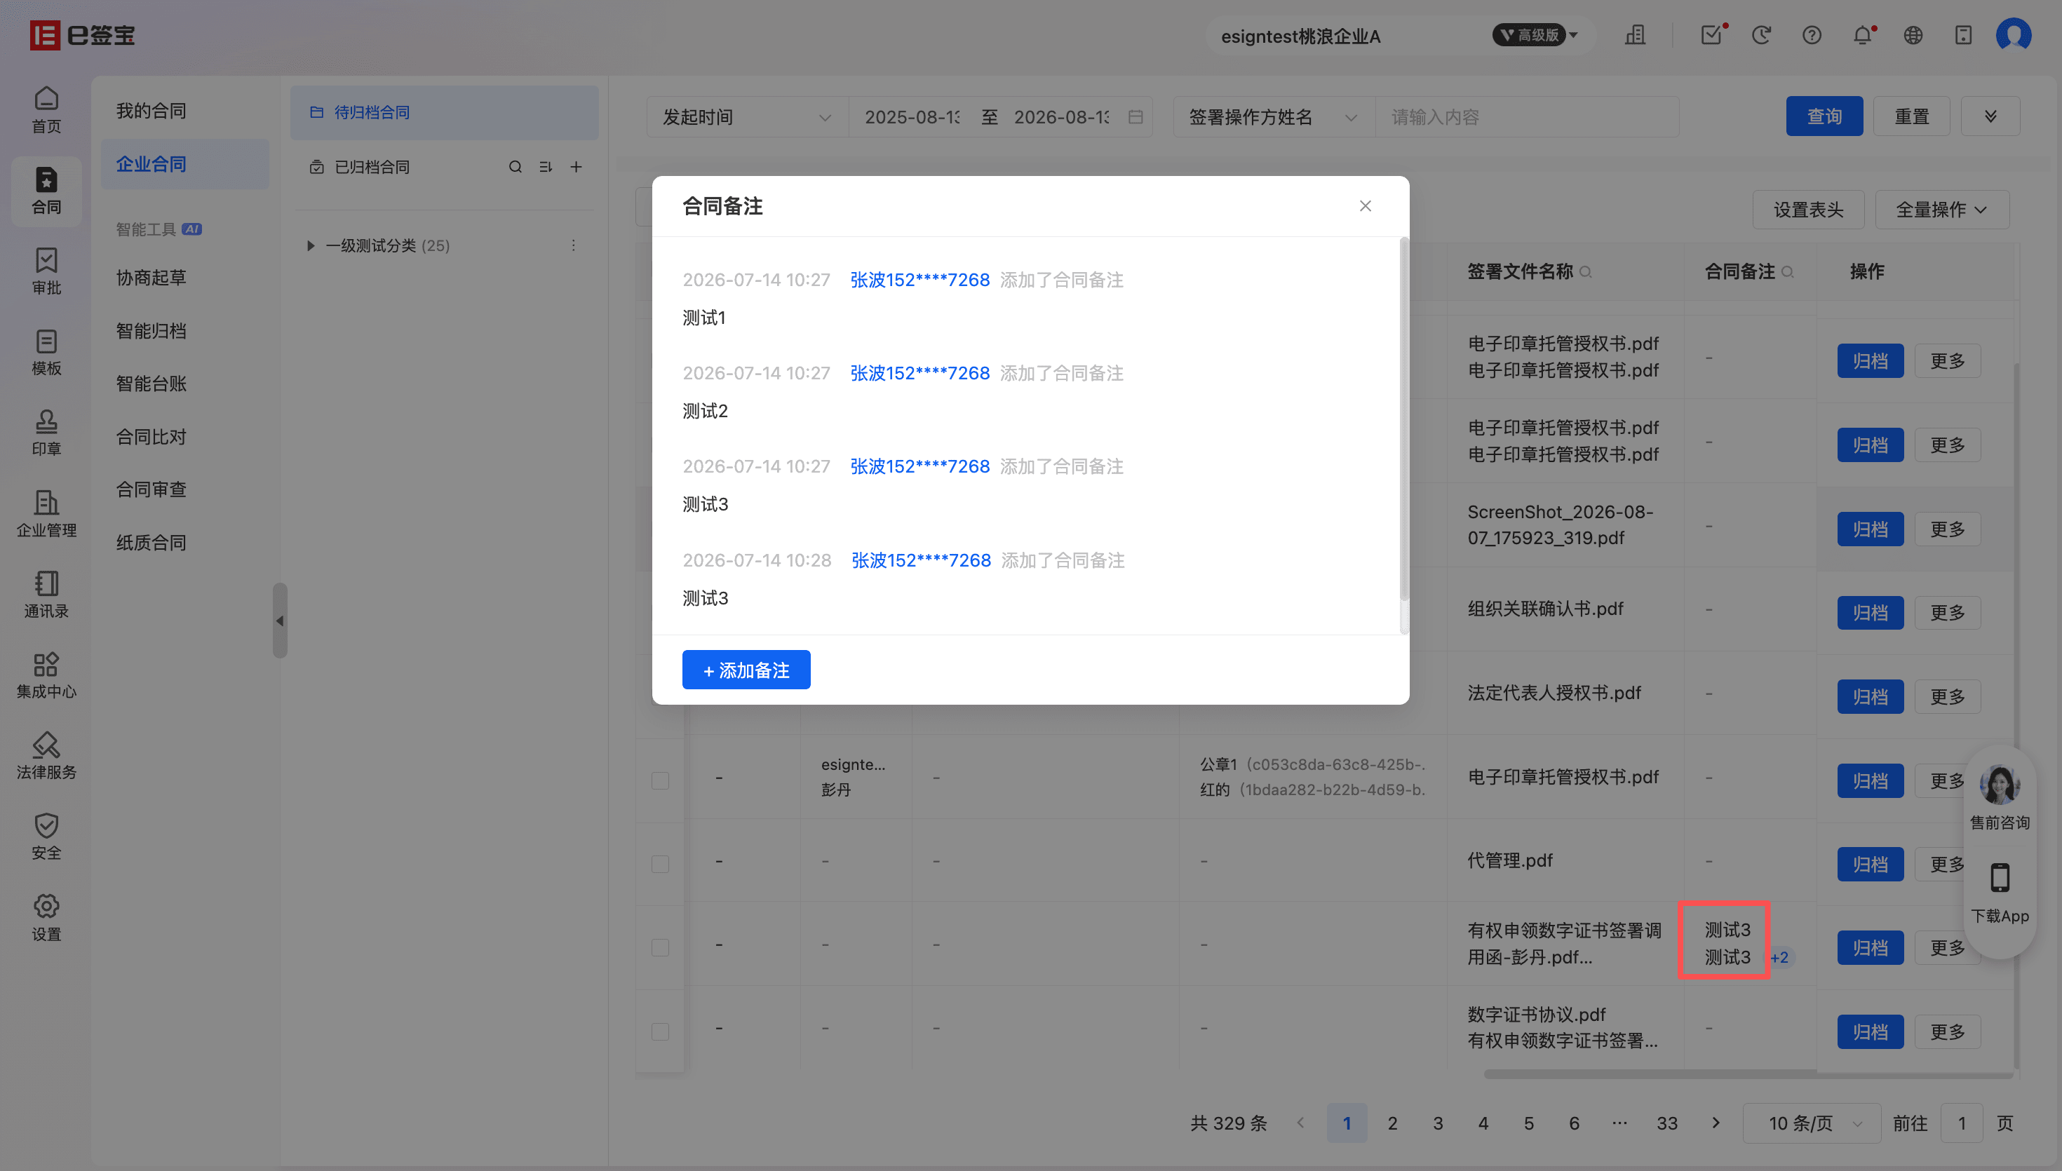This screenshot has height=1171, width=2062.
Task: Click the 添加备注 button
Action: (x=746, y=669)
